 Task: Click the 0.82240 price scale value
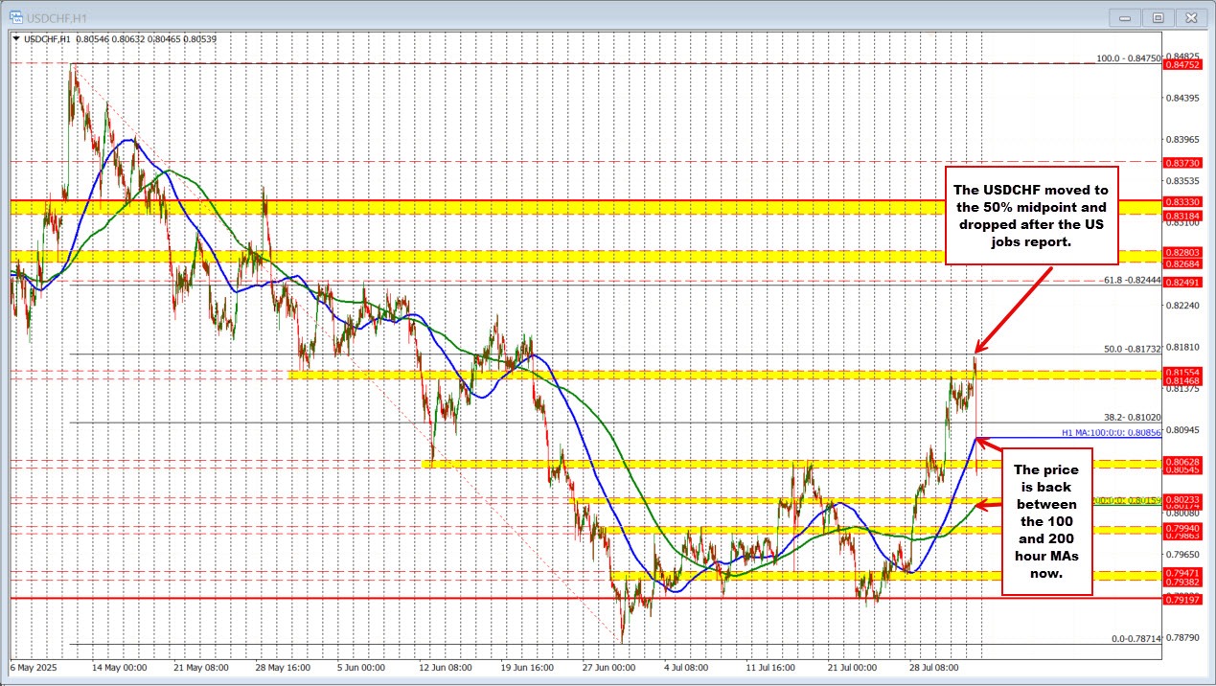[1183, 305]
